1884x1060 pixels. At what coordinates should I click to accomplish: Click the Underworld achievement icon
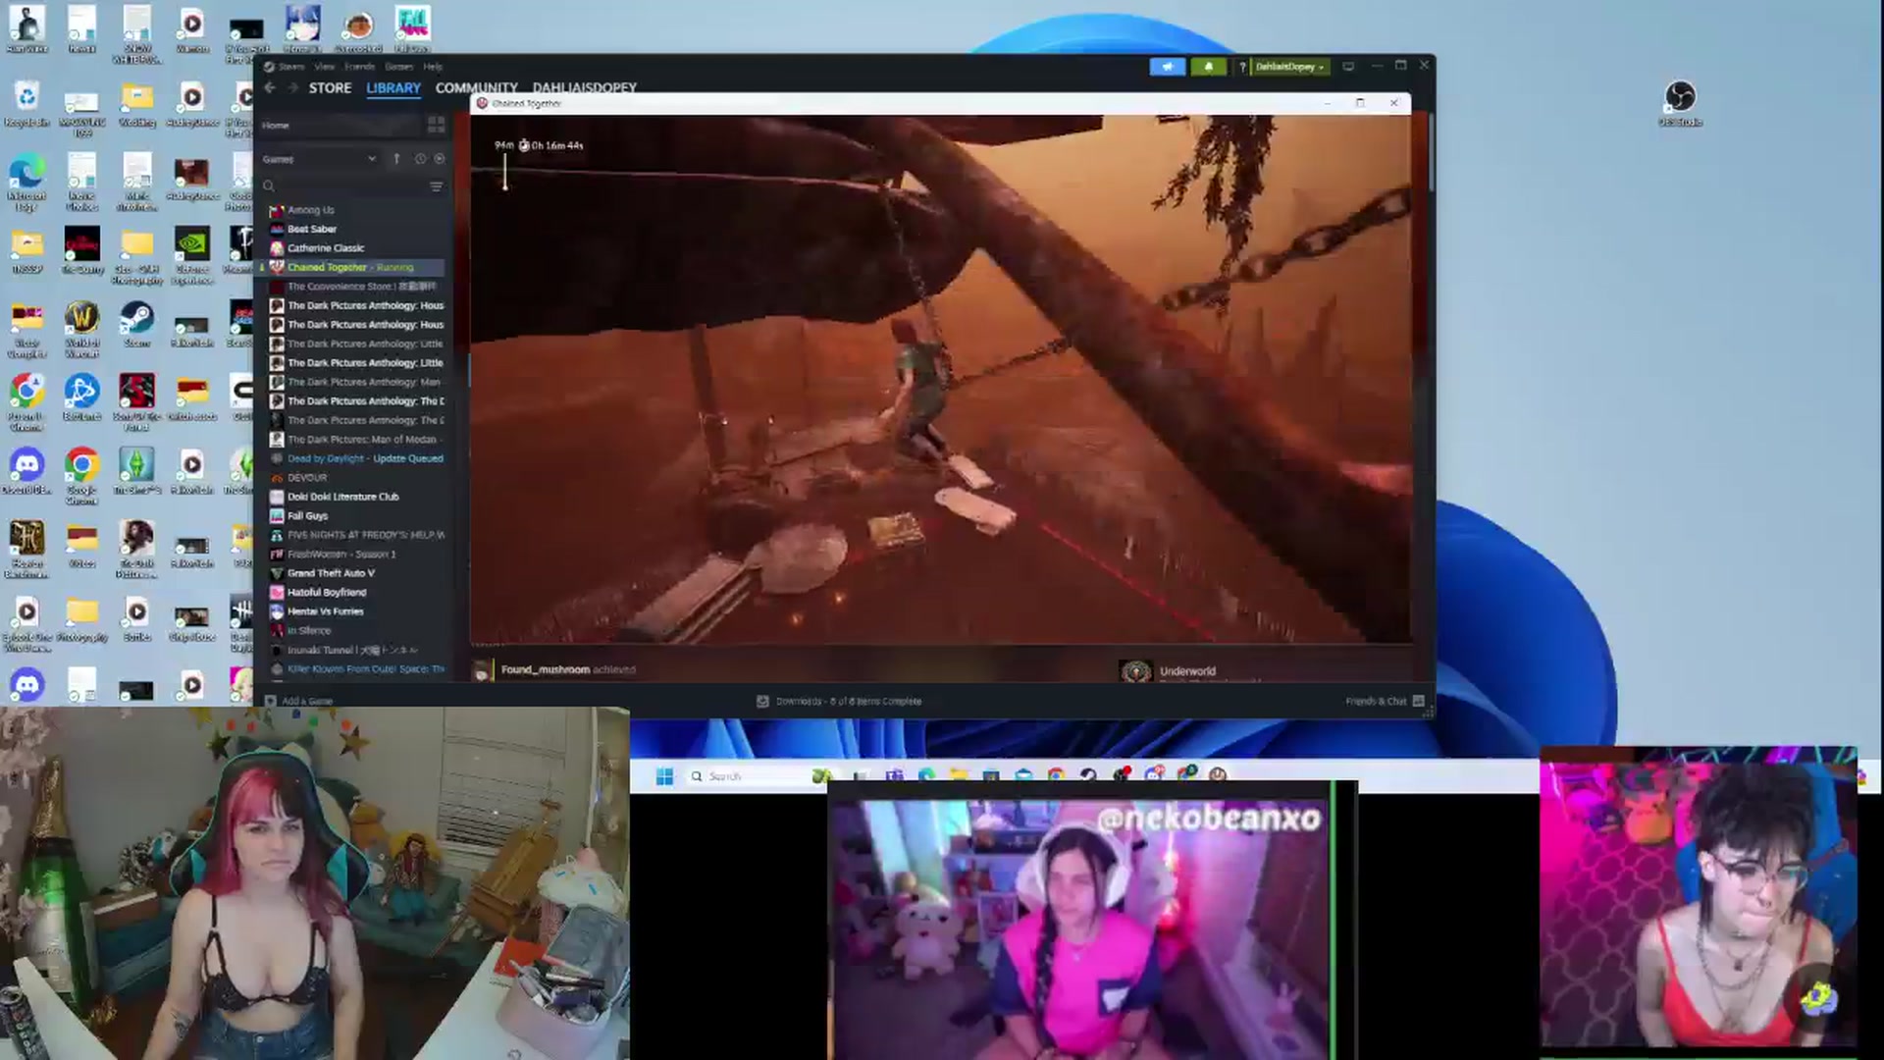click(1136, 671)
